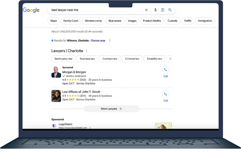Screen dimensions: 241x154
Task: Select the Traffic filter chip
Action: click(188, 21)
